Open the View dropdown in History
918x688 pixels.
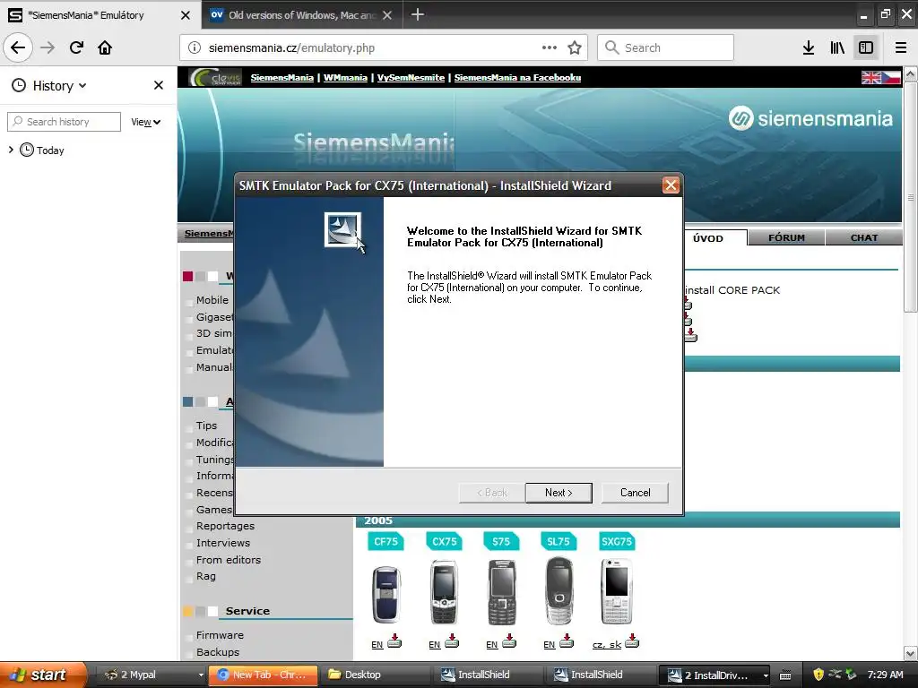146,122
